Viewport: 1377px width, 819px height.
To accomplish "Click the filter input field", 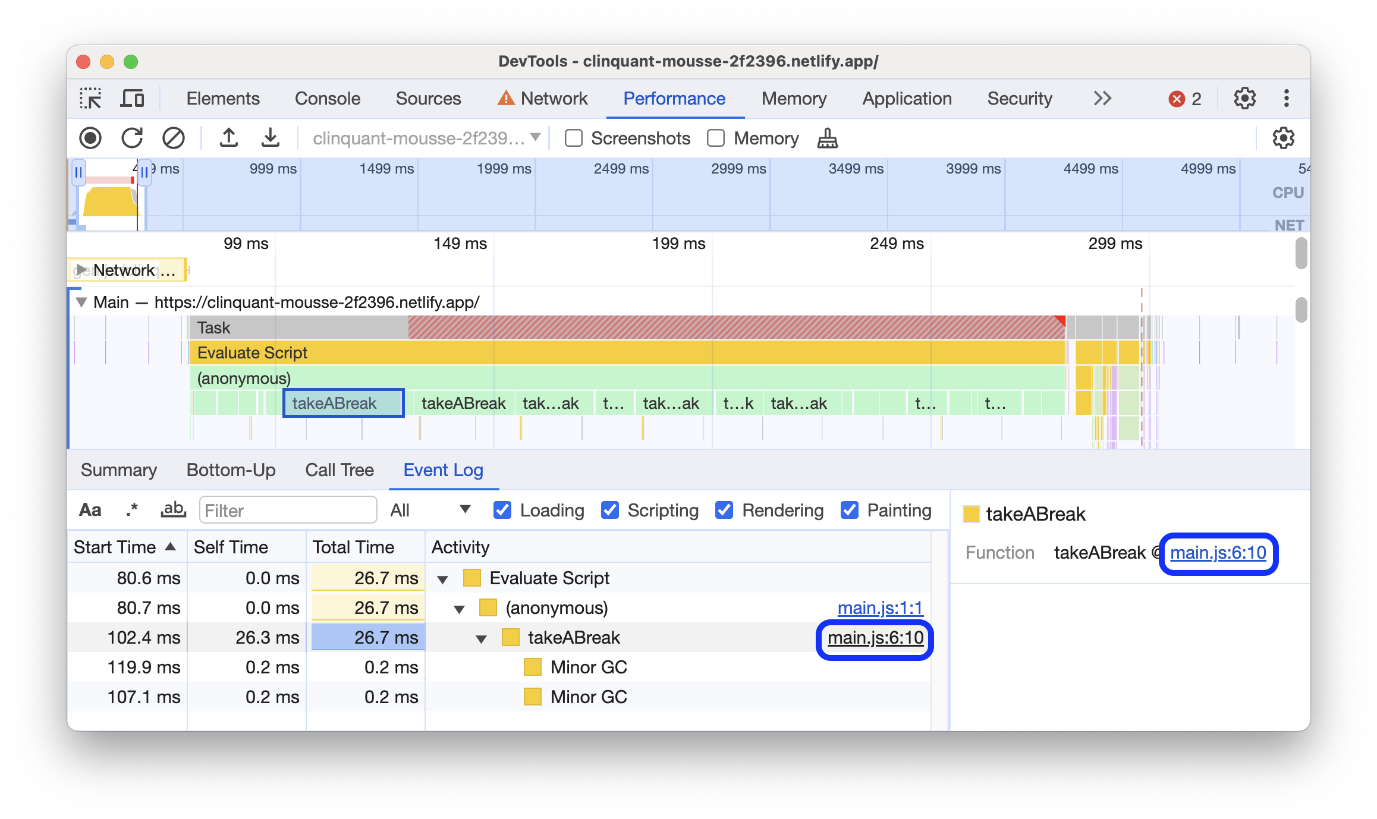I will [286, 509].
